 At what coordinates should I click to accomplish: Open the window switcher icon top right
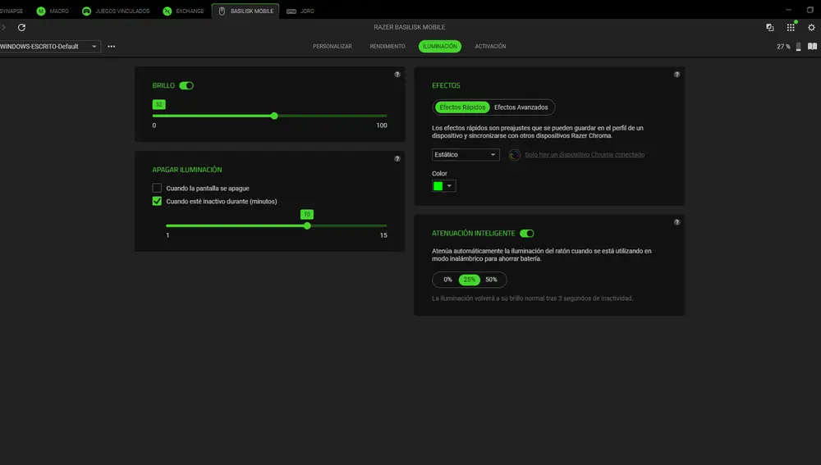click(x=770, y=27)
